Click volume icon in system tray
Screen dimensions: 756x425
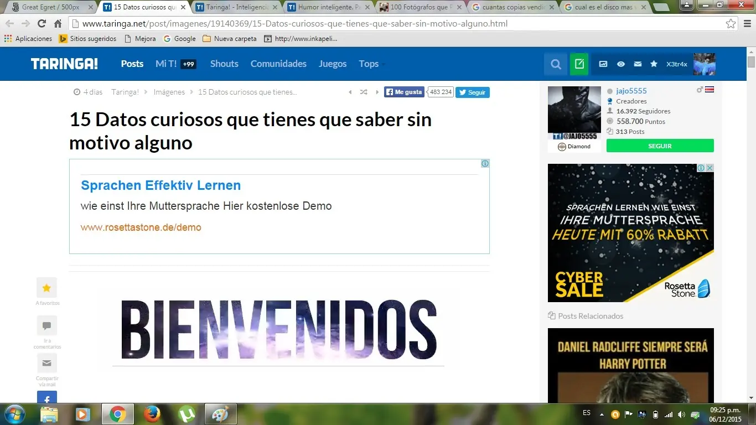(x=681, y=414)
